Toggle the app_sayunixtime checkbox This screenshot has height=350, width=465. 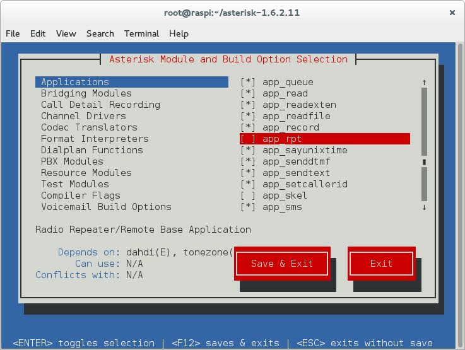(248, 150)
